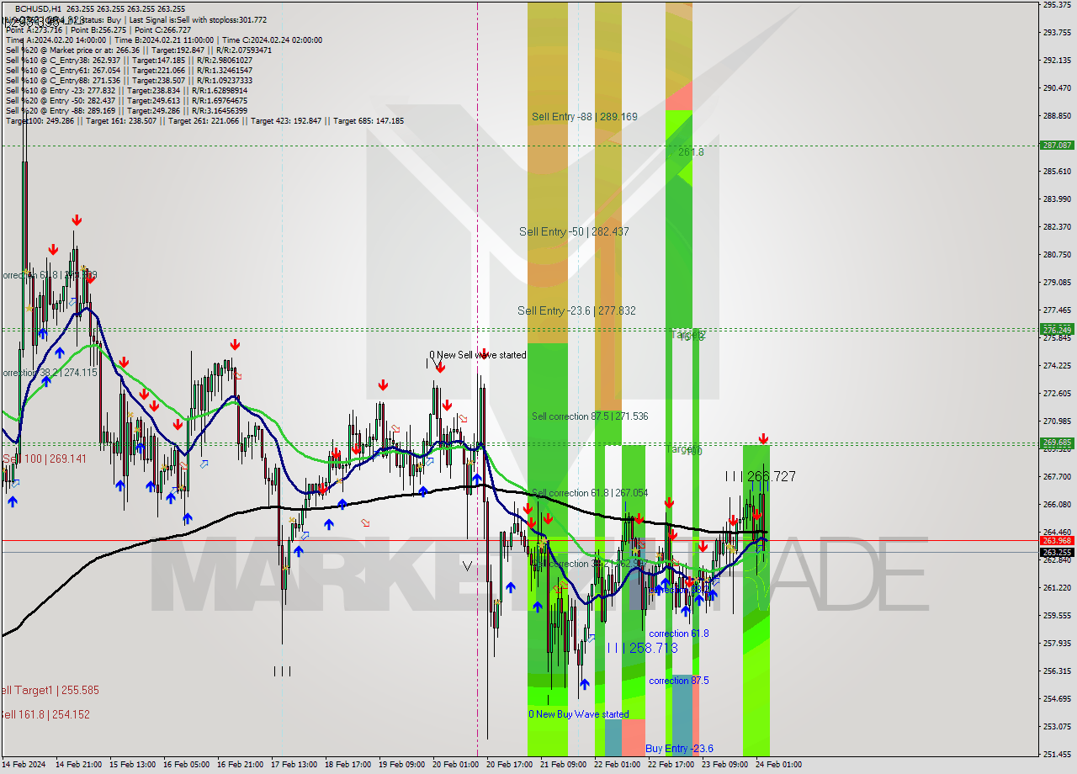Select the '258.713' wave label
The width and height of the screenshot is (1077, 774).
click(x=653, y=648)
